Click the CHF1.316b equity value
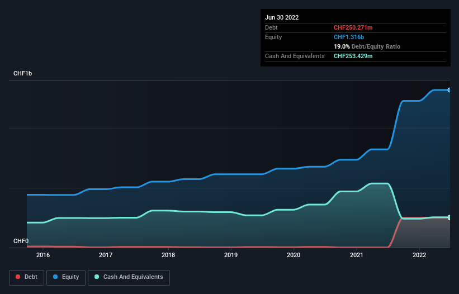This screenshot has height=294, width=459. coord(349,37)
